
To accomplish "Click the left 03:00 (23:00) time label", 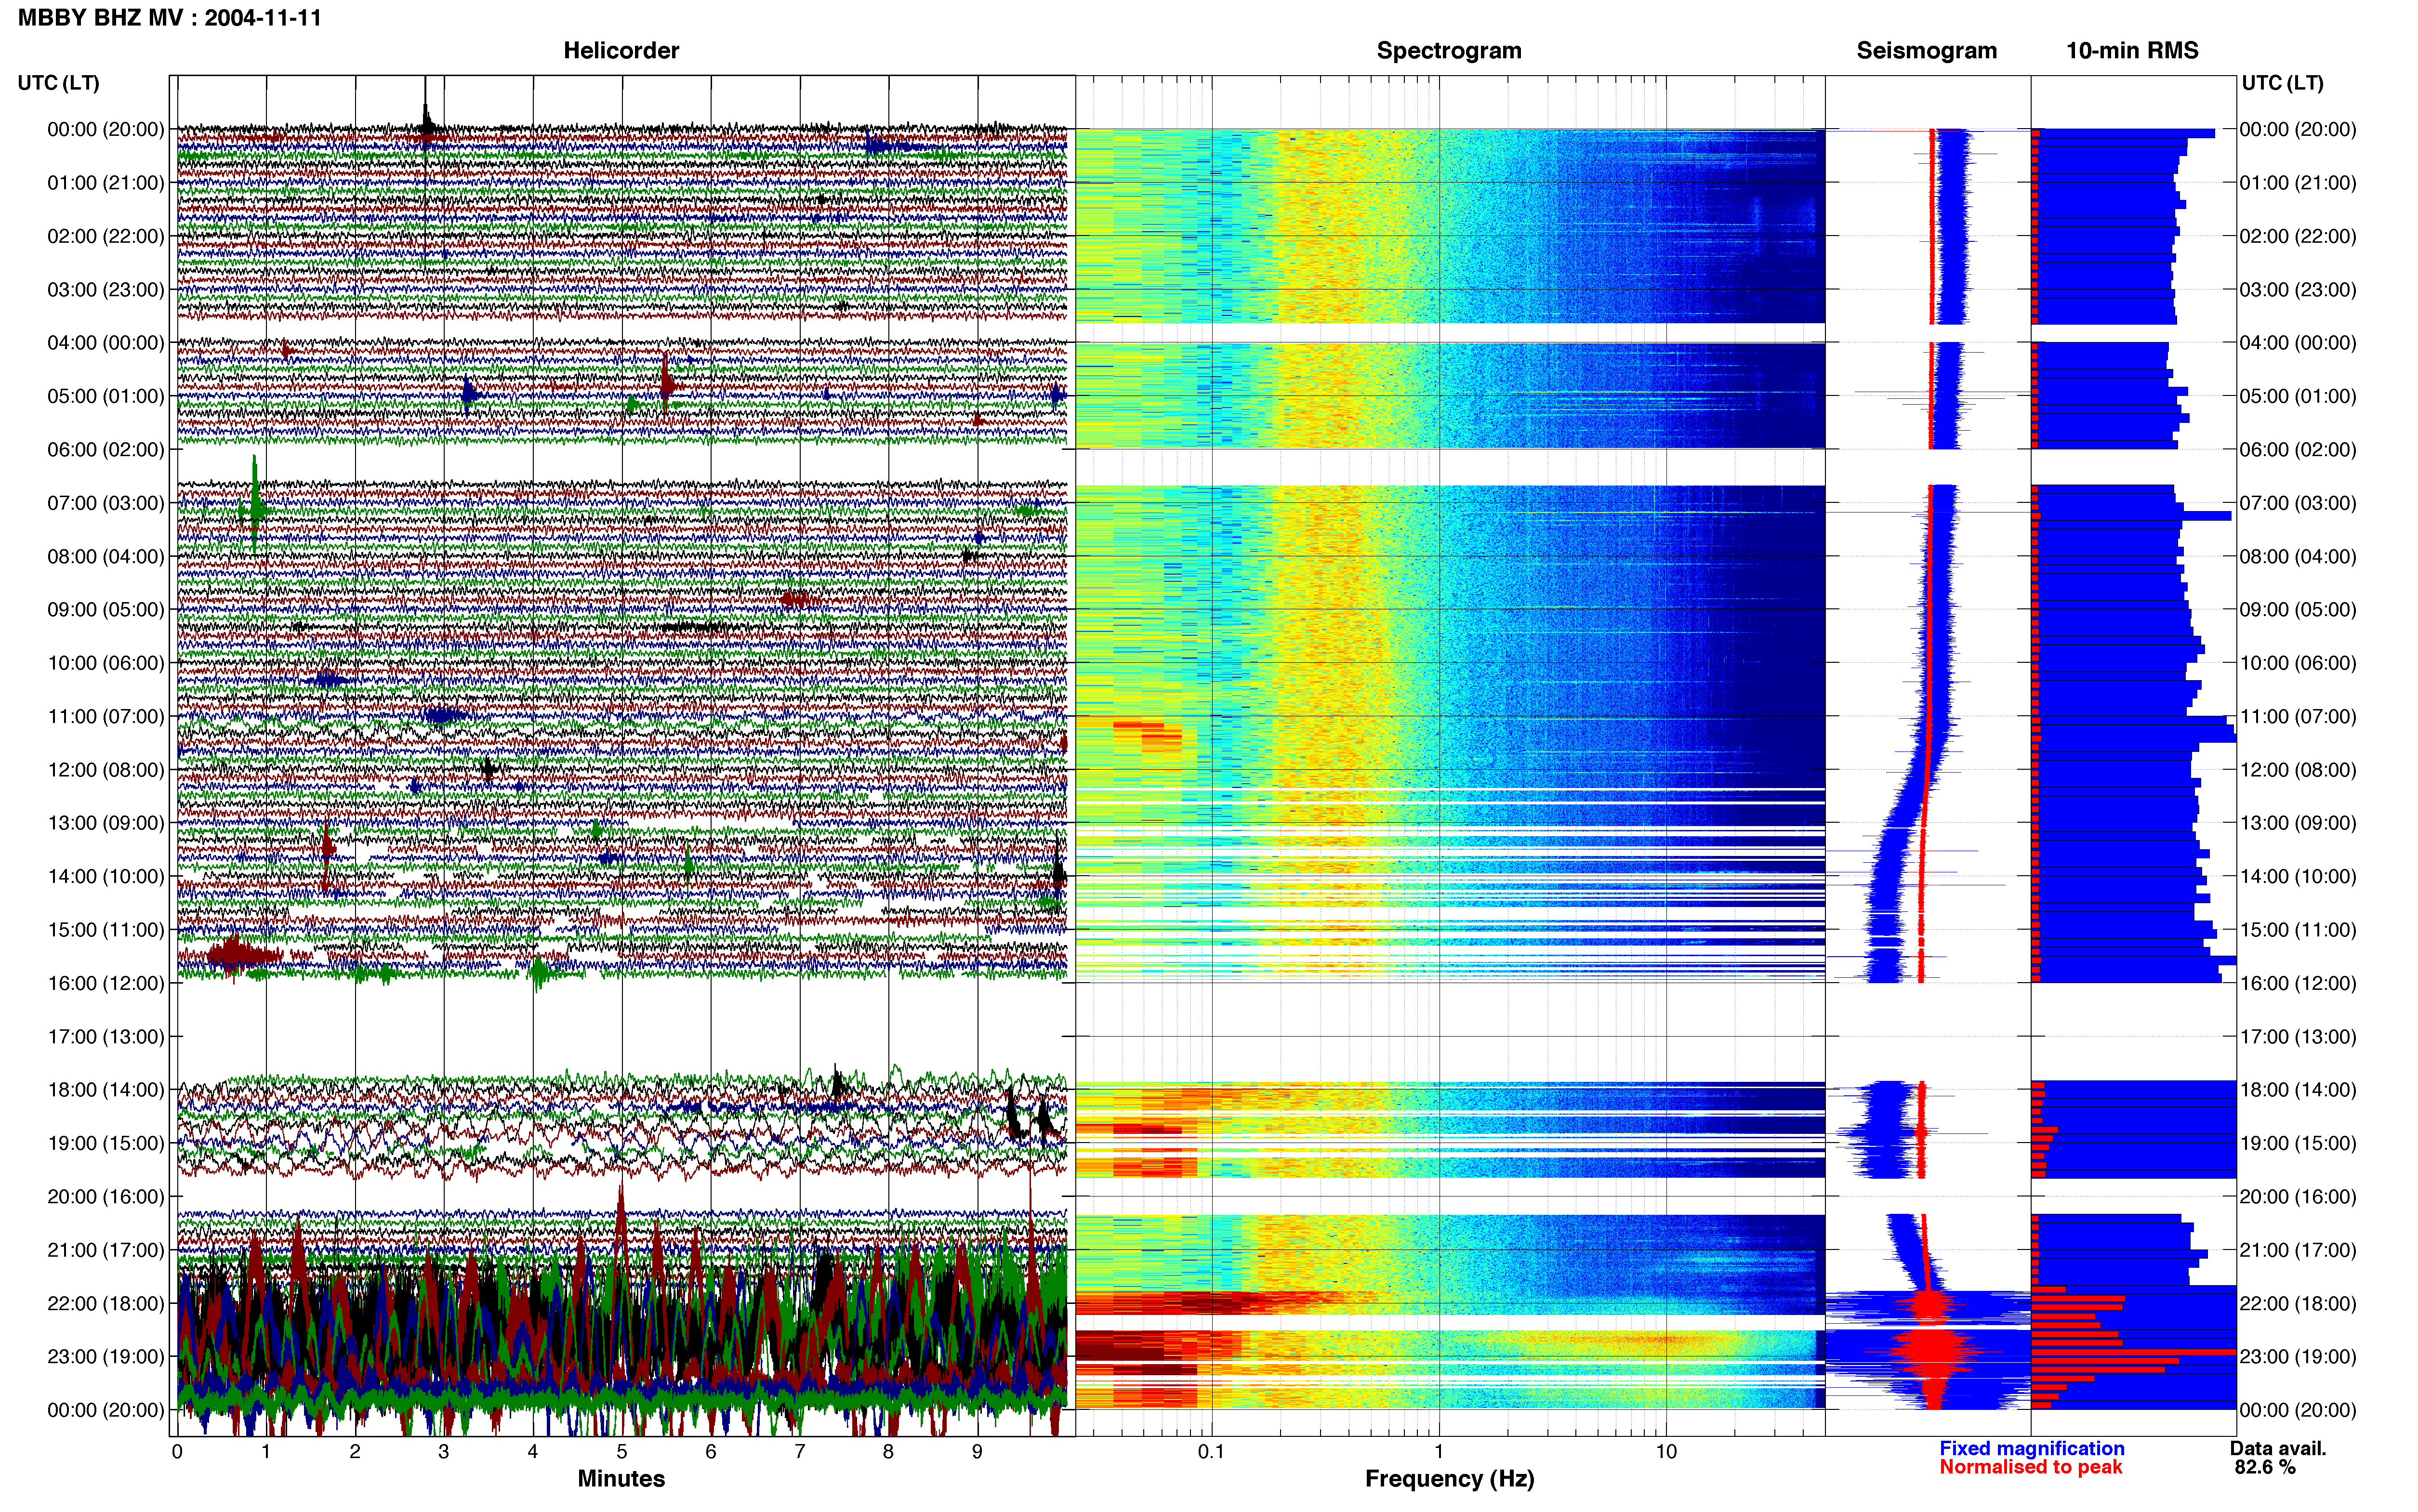I will [x=106, y=289].
